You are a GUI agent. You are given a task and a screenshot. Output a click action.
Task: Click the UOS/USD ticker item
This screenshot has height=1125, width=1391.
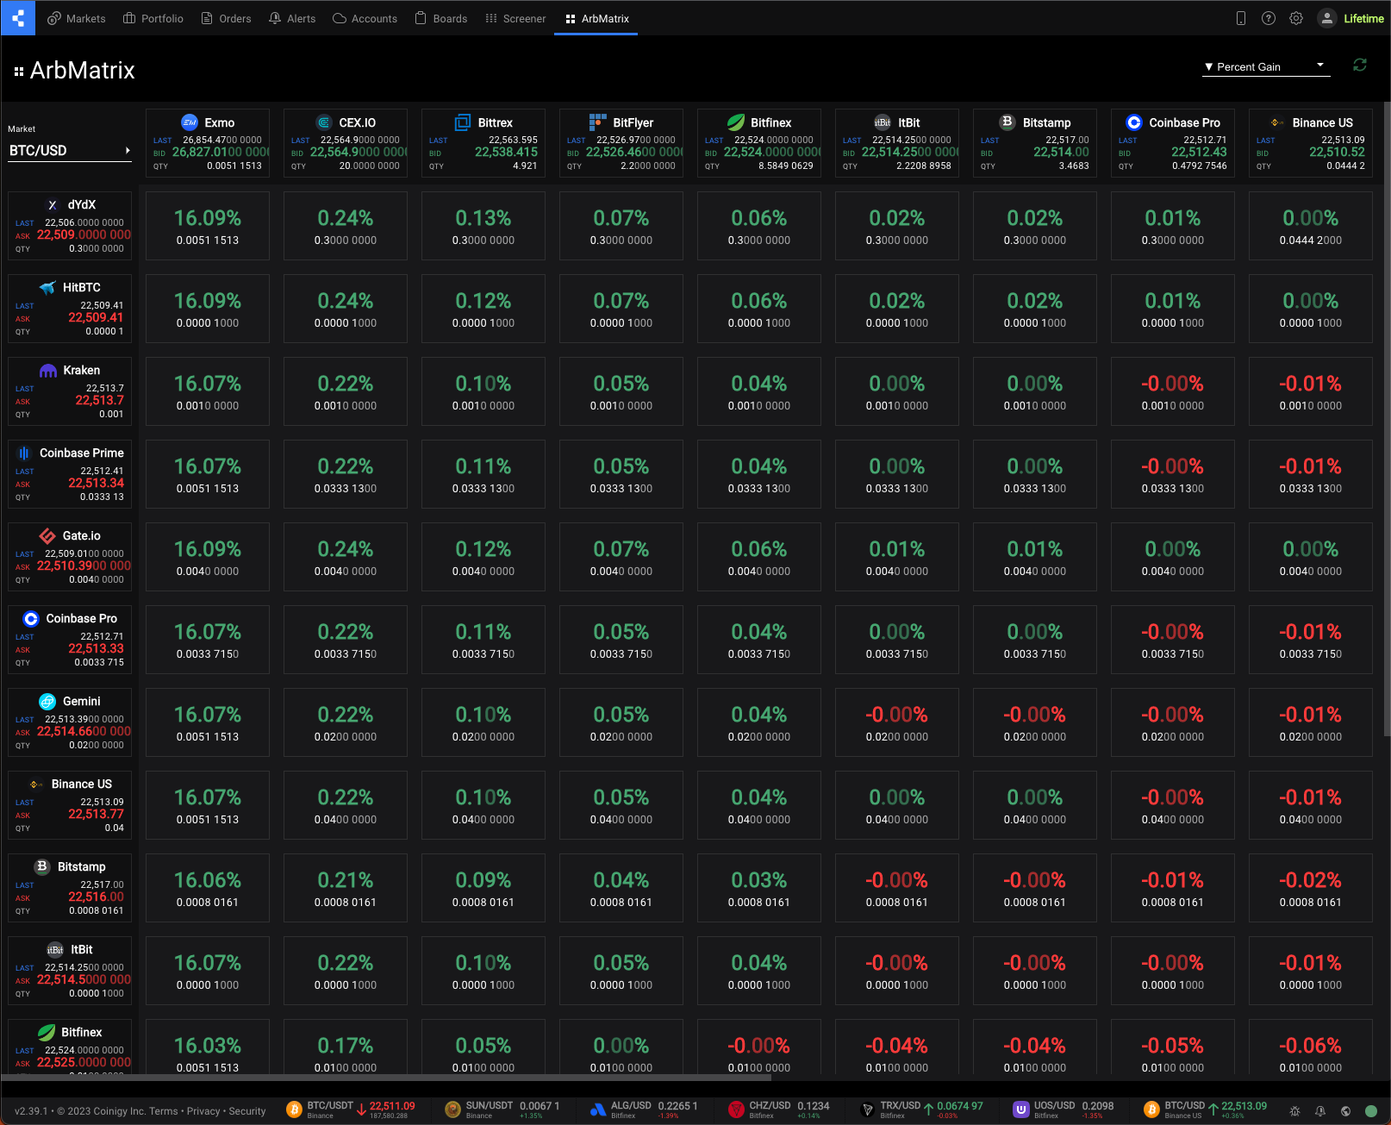tap(1064, 1109)
